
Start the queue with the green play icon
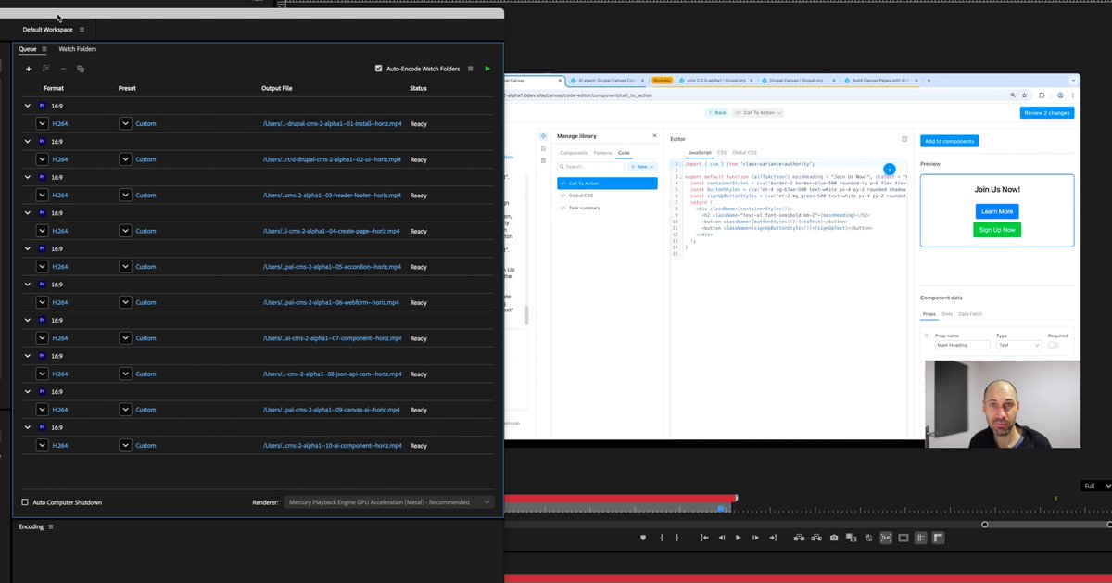tap(487, 69)
